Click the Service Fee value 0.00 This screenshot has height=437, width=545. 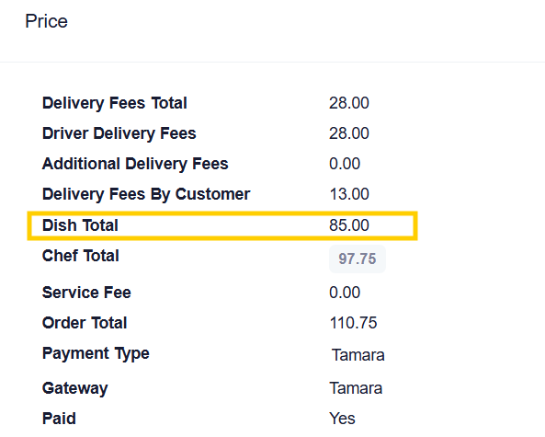[x=345, y=293]
